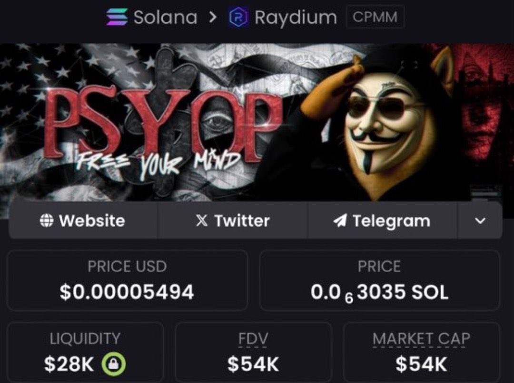This screenshot has width=514, height=383.
Task: Click the PRICE USD value box
Action: (127, 280)
